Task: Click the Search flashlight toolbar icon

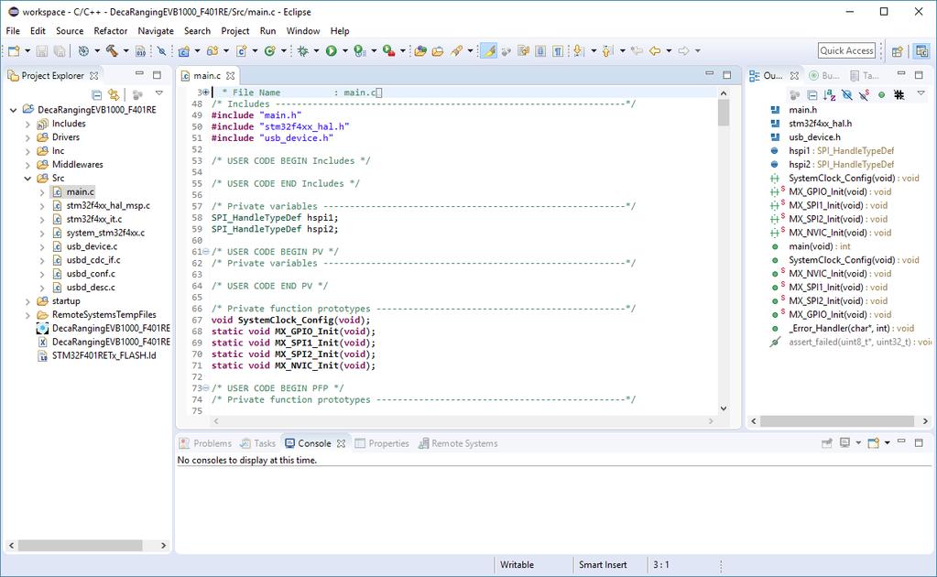Action: [456, 50]
